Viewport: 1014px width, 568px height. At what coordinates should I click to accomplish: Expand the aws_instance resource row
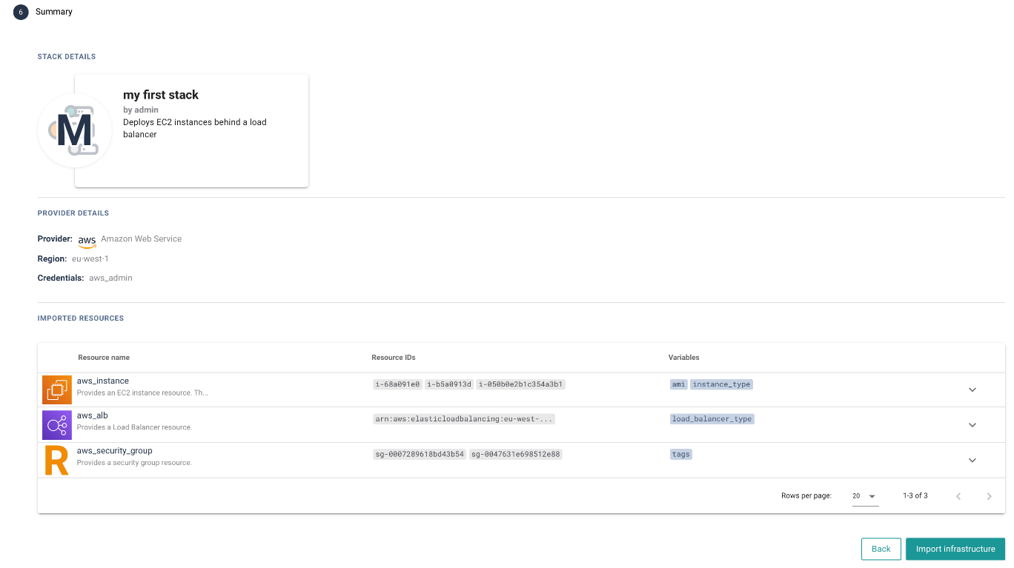pyautogui.click(x=972, y=390)
